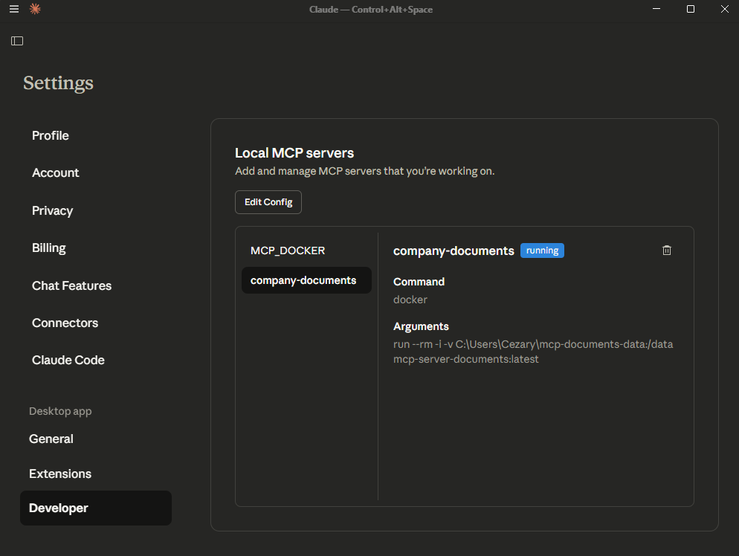The height and width of the screenshot is (556, 739).
Task: Maximize the Claude window
Action: (691, 9)
